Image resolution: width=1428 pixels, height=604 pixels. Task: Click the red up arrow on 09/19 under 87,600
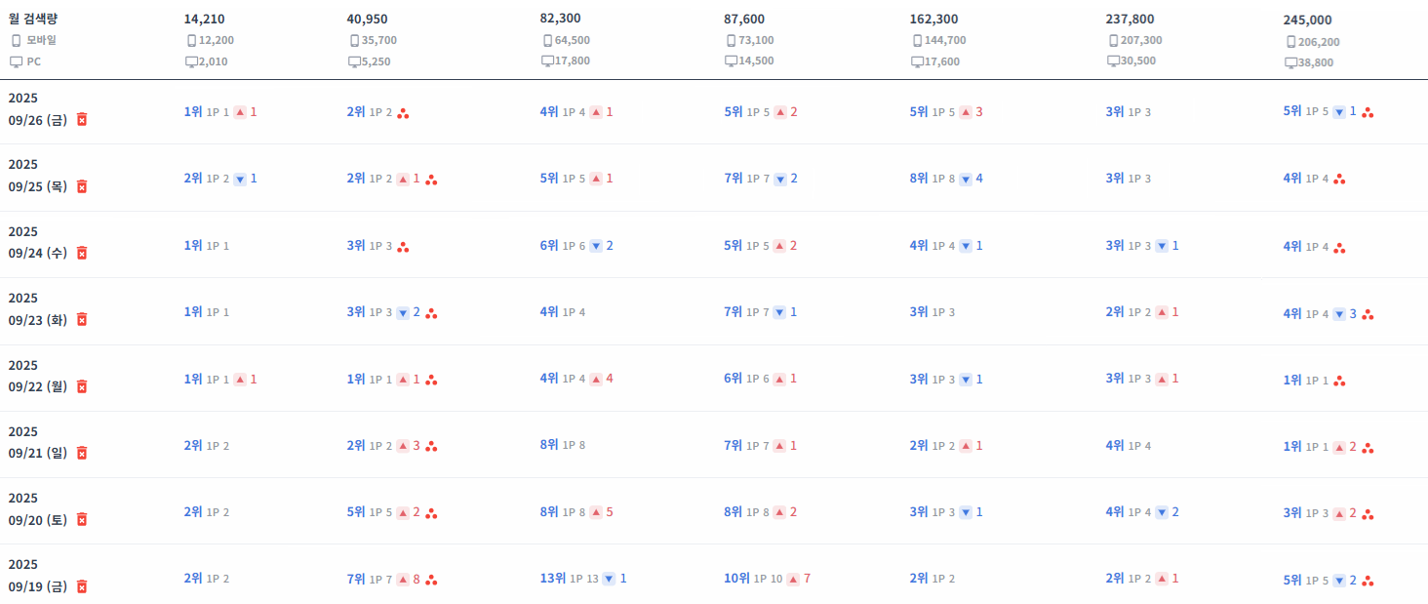point(792,579)
